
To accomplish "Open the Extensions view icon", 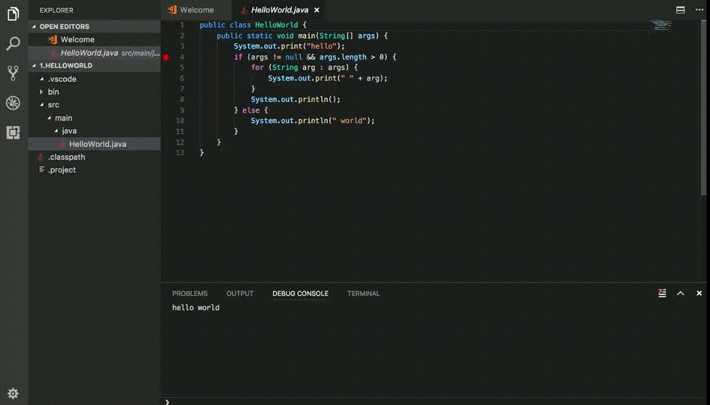I will (x=13, y=133).
